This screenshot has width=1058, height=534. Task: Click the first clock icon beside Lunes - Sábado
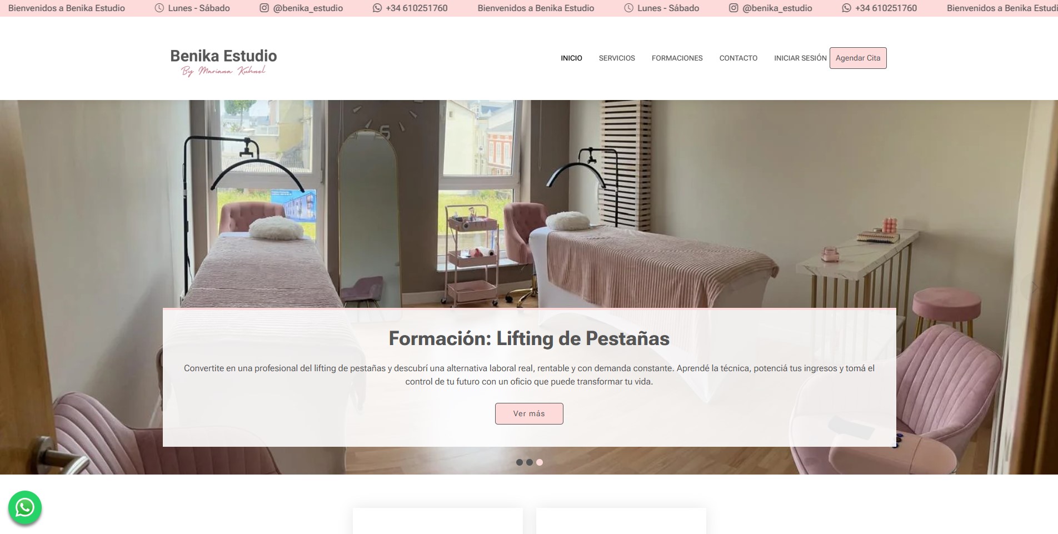159,8
